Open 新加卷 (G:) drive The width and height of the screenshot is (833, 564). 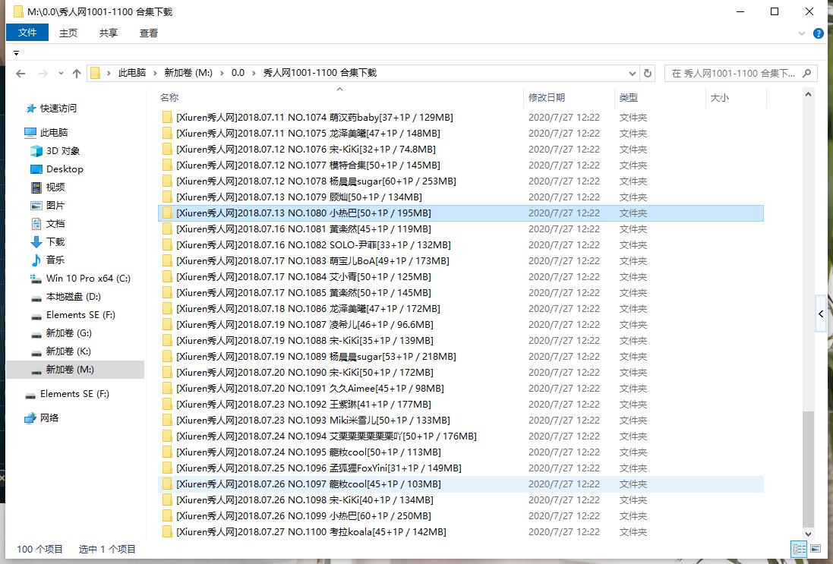(x=68, y=333)
